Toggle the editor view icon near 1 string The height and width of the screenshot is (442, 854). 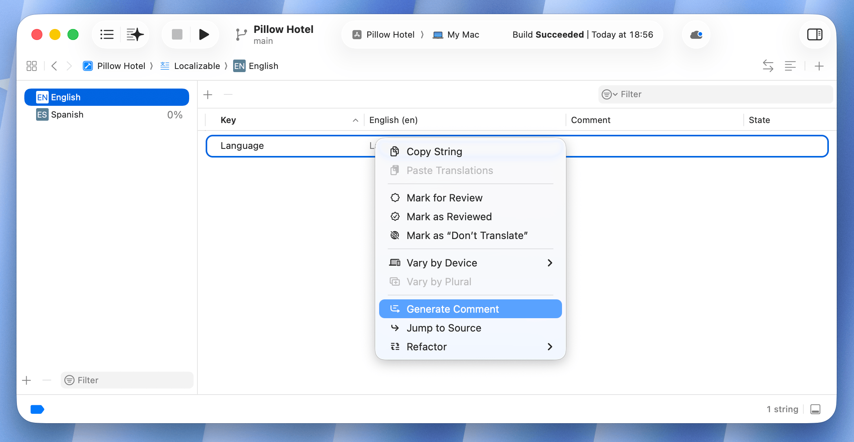click(x=816, y=409)
